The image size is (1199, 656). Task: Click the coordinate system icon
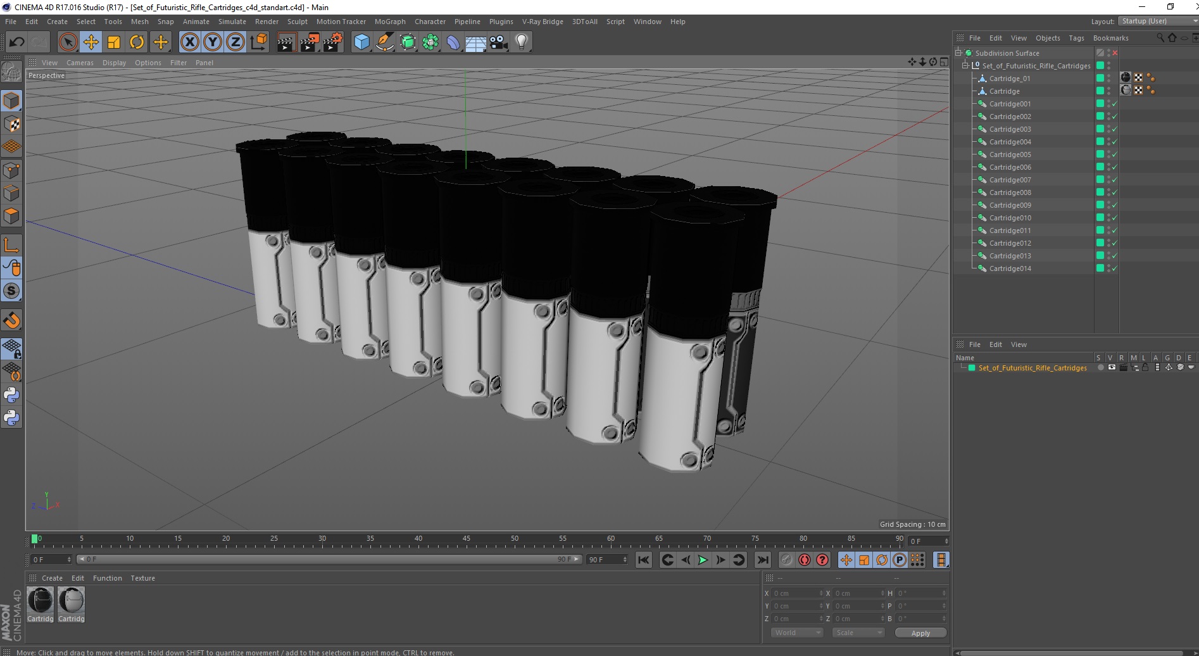[x=258, y=42]
